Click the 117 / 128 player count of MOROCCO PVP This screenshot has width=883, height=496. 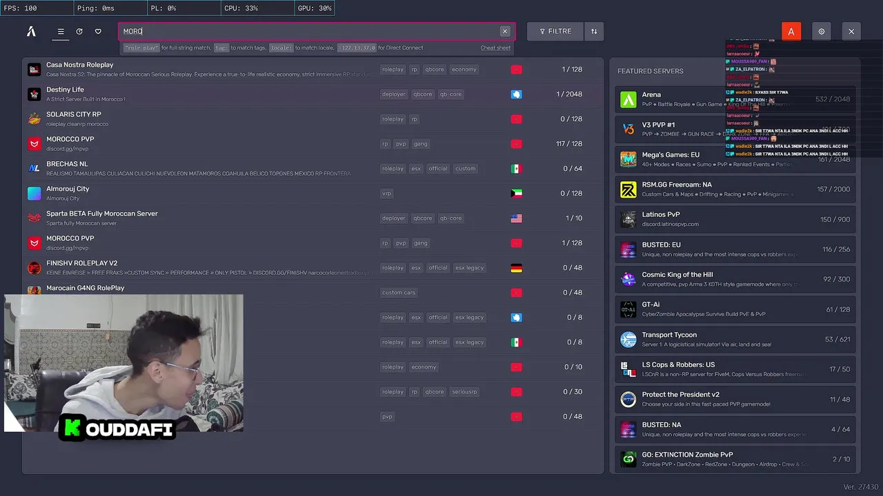tap(569, 144)
